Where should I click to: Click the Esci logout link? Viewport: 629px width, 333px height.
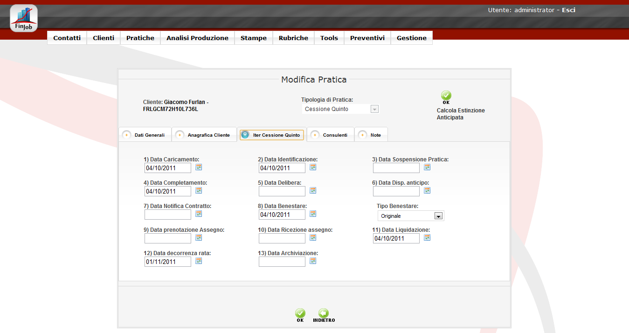[x=568, y=10]
